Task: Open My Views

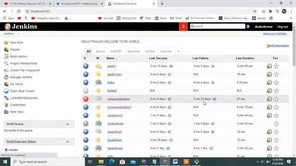Action: pyautogui.click(x=17, y=84)
